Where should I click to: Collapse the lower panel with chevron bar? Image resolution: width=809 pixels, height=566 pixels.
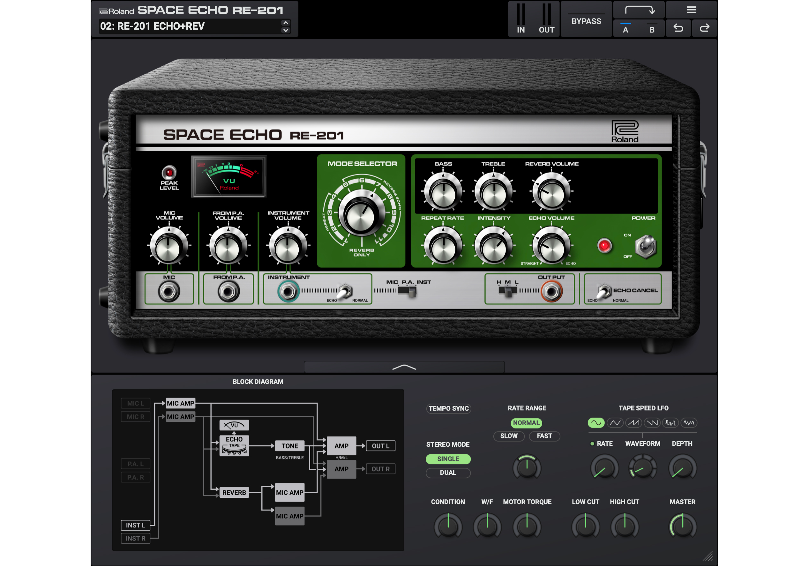pos(404,367)
